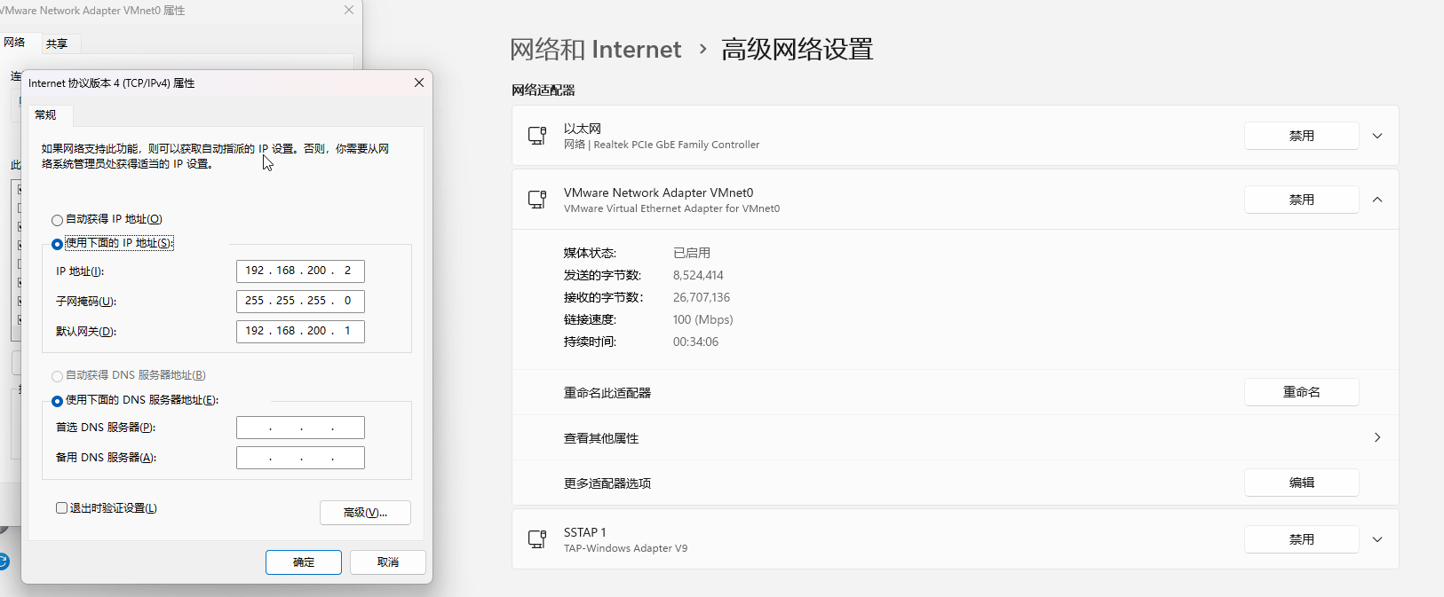The height and width of the screenshot is (597, 1444).
Task: Disable the SSTAP 1 adapter
Action: (x=1302, y=539)
